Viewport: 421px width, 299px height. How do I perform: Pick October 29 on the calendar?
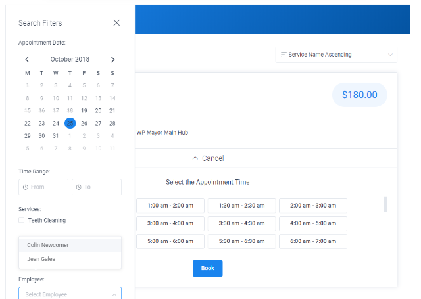point(28,136)
